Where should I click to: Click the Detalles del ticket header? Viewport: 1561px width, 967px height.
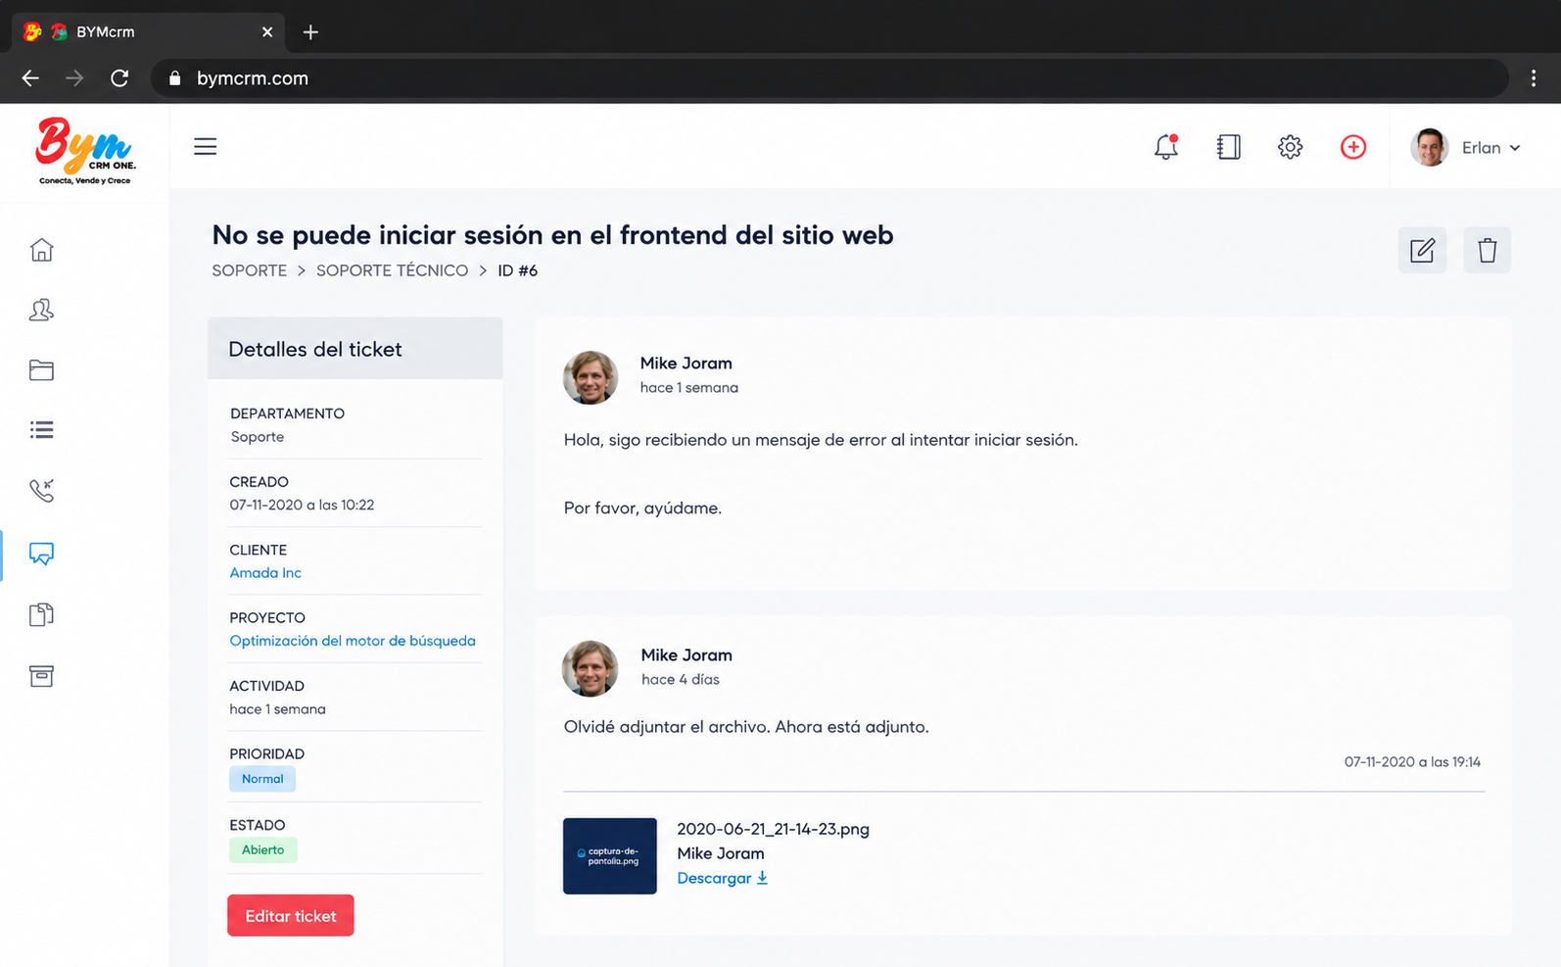click(355, 349)
